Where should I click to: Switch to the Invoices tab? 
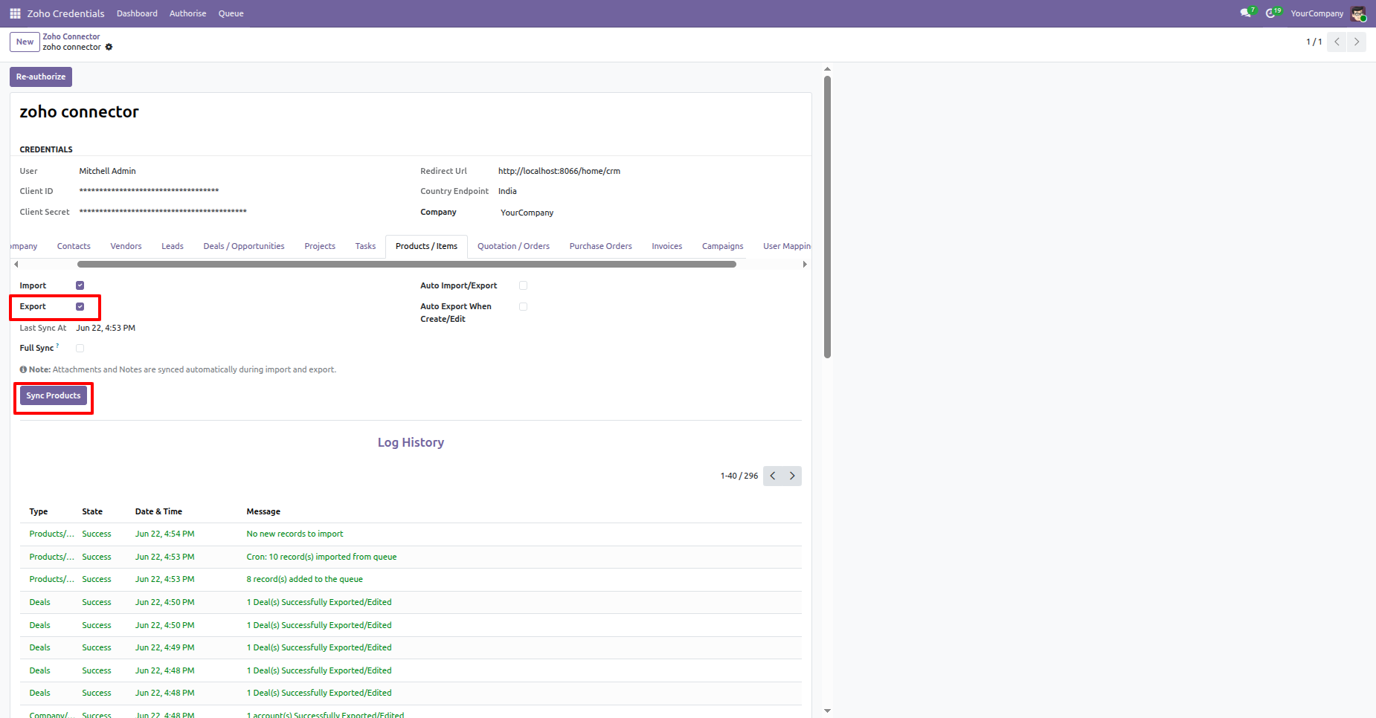pos(666,246)
